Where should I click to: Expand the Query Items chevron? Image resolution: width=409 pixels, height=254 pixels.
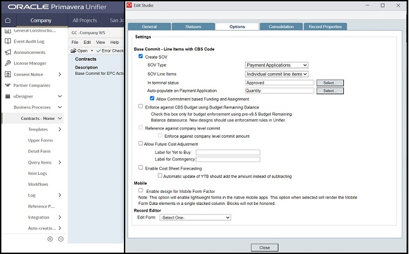pos(60,162)
